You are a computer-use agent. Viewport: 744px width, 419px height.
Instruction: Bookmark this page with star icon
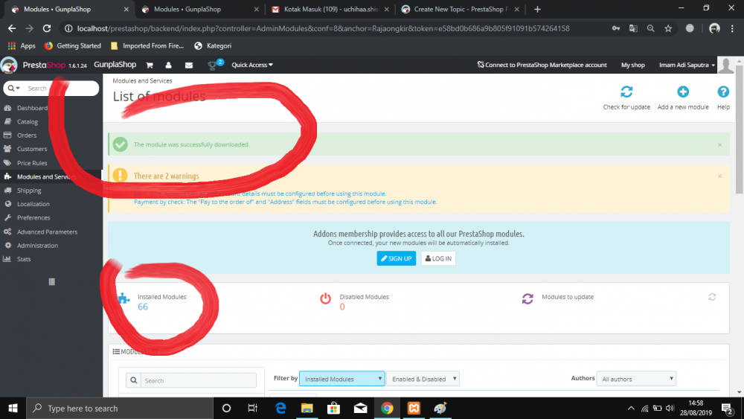pos(668,28)
